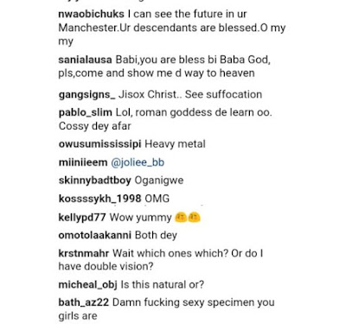The width and height of the screenshot is (346, 324).
Task: Click the "Both dey" comment text
Action: tap(156, 235)
